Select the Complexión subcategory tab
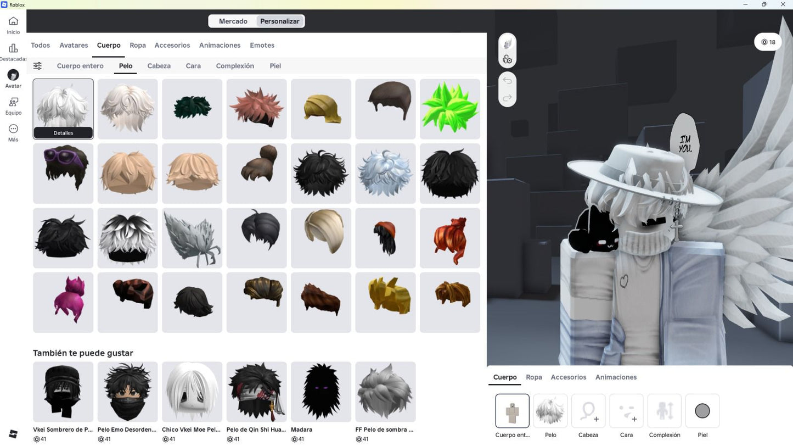 pos(235,66)
